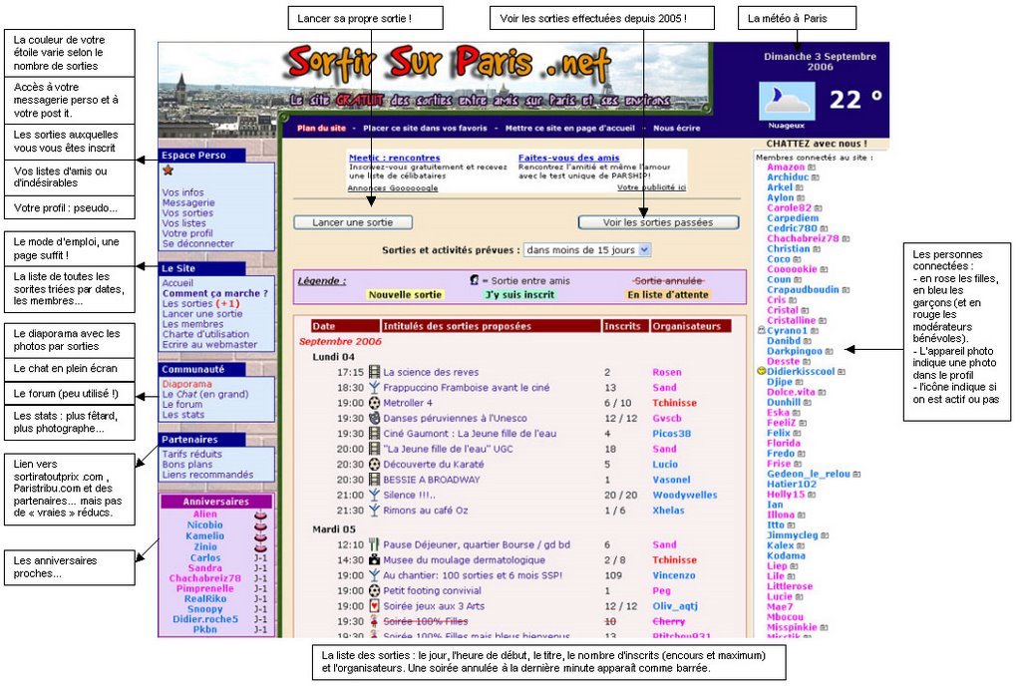The image size is (1021, 691).
Task: Click Se déconnecter link
Action: (x=198, y=243)
